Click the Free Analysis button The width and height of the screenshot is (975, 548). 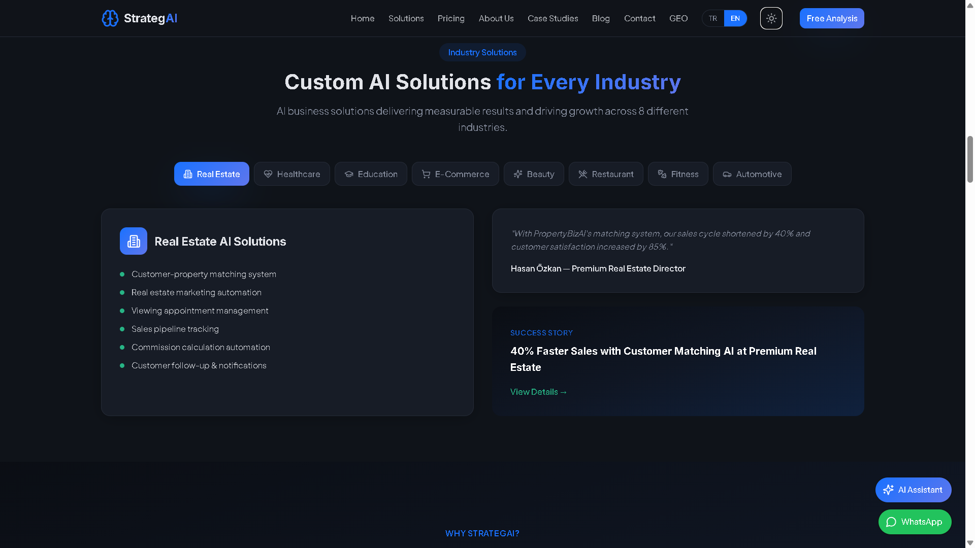tap(831, 18)
